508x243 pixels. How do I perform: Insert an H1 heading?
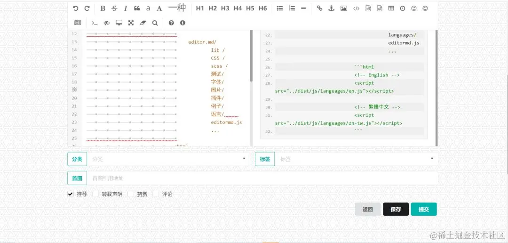tap(200, 8)
